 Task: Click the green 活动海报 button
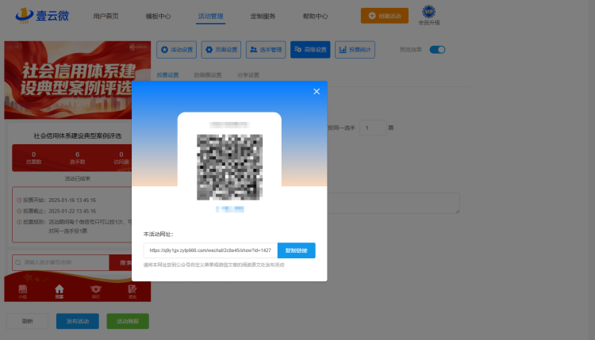128,321
